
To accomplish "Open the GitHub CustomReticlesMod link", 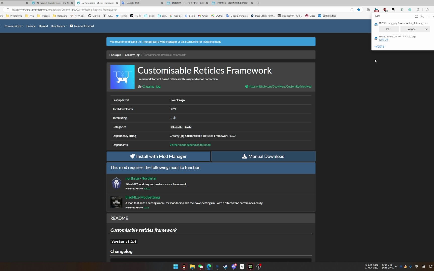I will 280,87.
